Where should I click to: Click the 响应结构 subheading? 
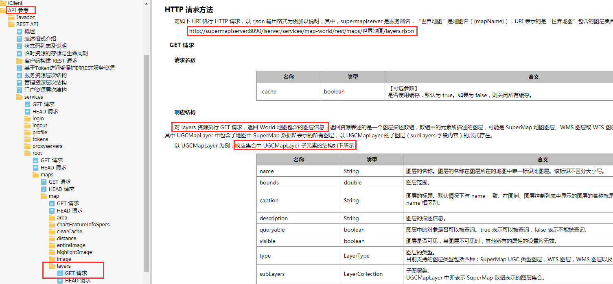coord(185,112)
